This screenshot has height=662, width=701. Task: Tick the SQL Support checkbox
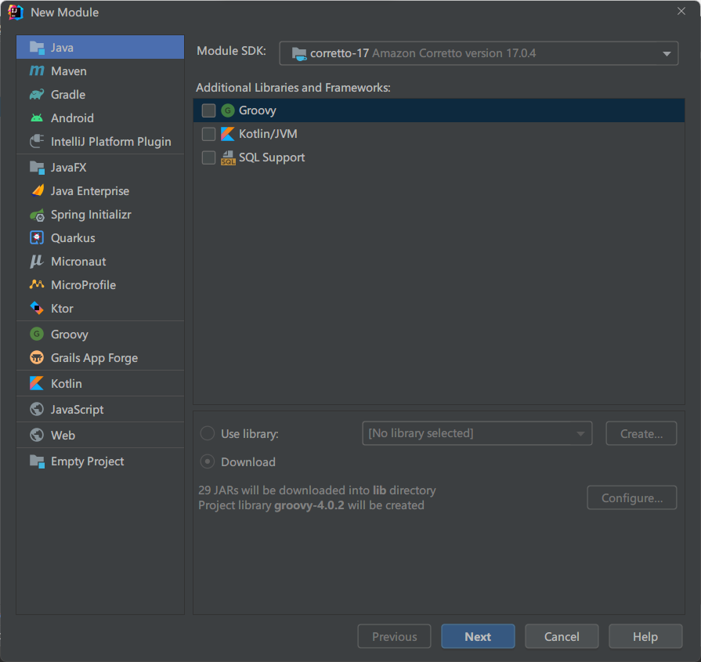[x=208, y=157]
